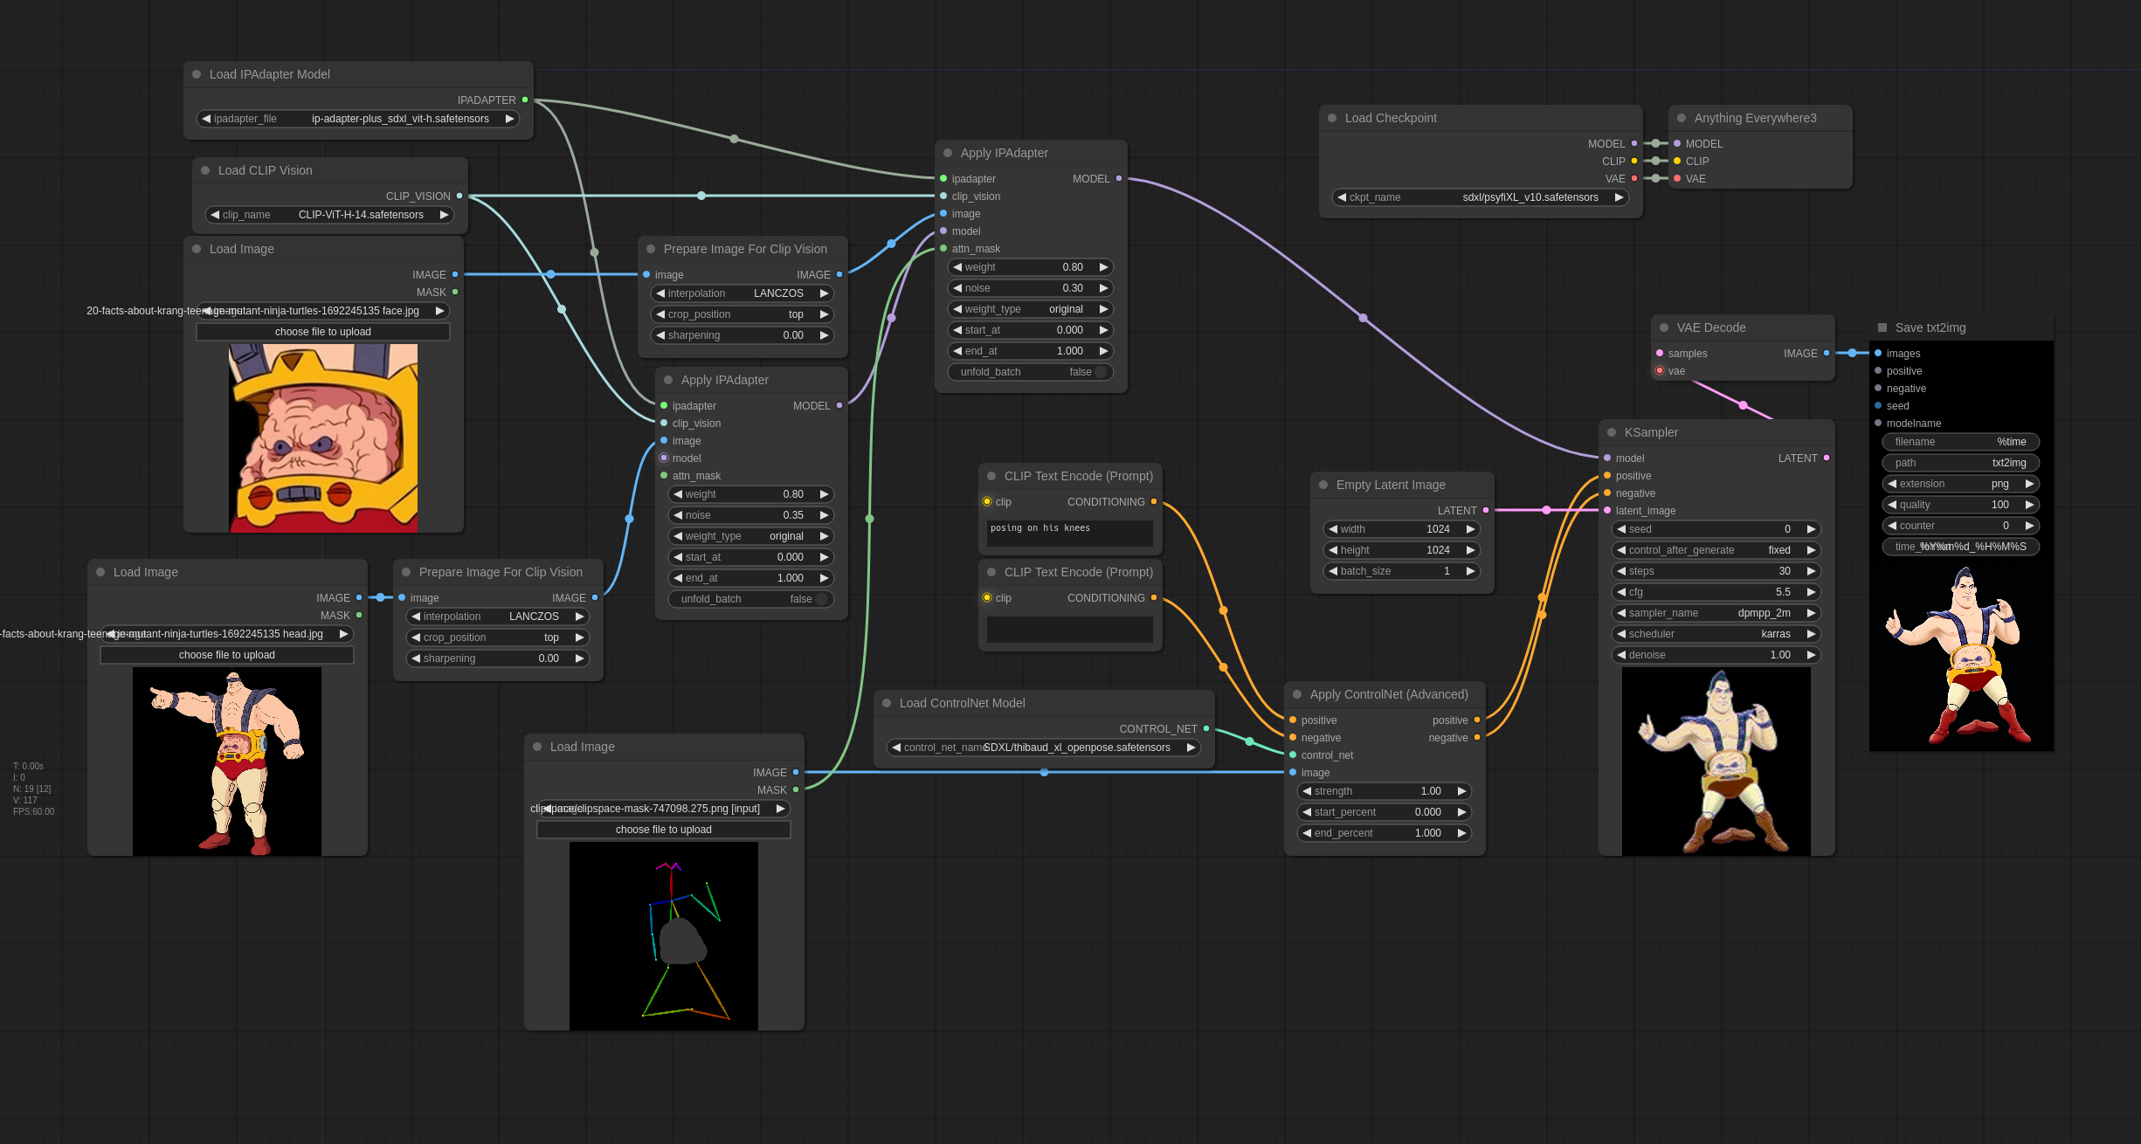Screen dimensions: 2141x1144
Task: Select the Apply ControlNet (Advanced) title
Action: coord(1389,694)
